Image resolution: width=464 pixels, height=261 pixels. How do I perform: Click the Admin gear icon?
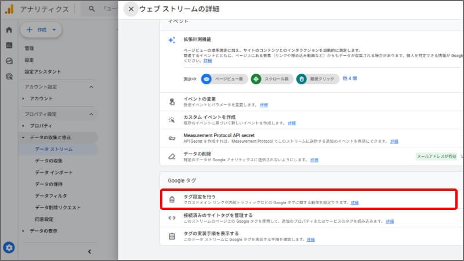point(9,247)
